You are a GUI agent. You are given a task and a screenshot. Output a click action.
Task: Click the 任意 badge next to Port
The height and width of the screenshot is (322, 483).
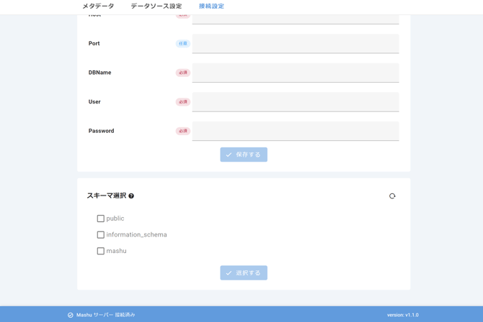183,44
